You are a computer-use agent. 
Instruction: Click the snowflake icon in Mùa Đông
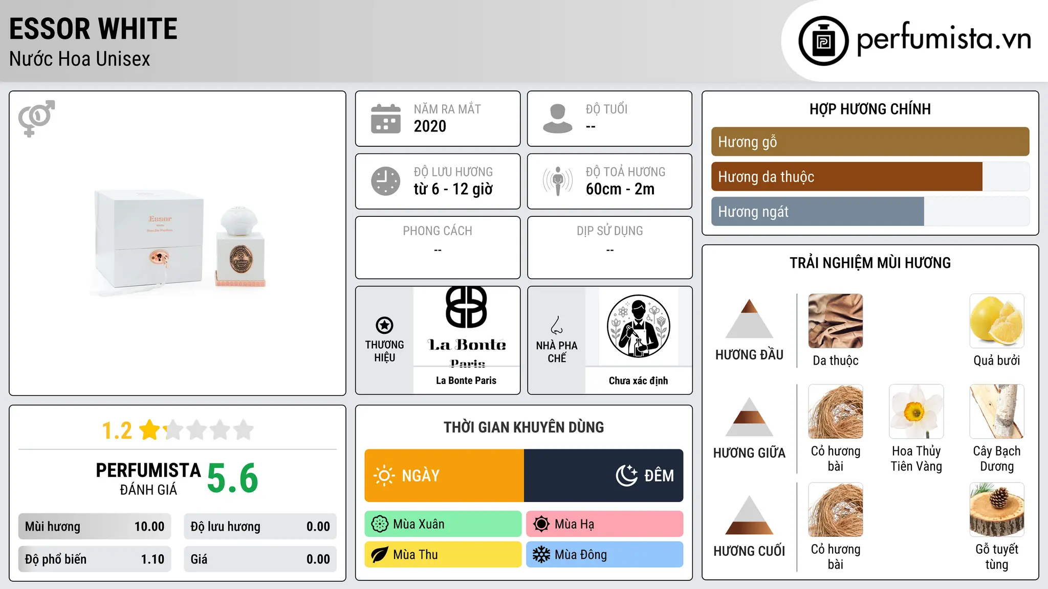click(x=541, y=555)
